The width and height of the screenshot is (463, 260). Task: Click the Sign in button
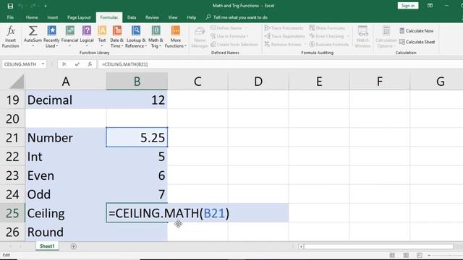[x=408, y=6]
